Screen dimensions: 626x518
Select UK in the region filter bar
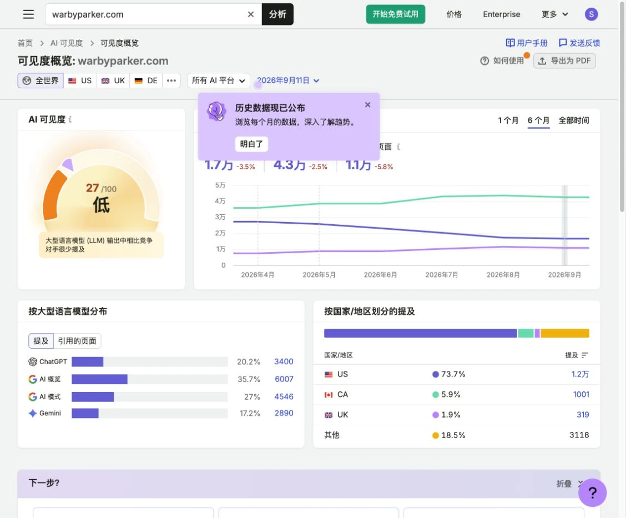[x=113, y=81]
